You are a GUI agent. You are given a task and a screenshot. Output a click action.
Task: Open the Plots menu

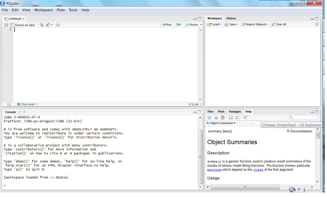tap(61, 10)
